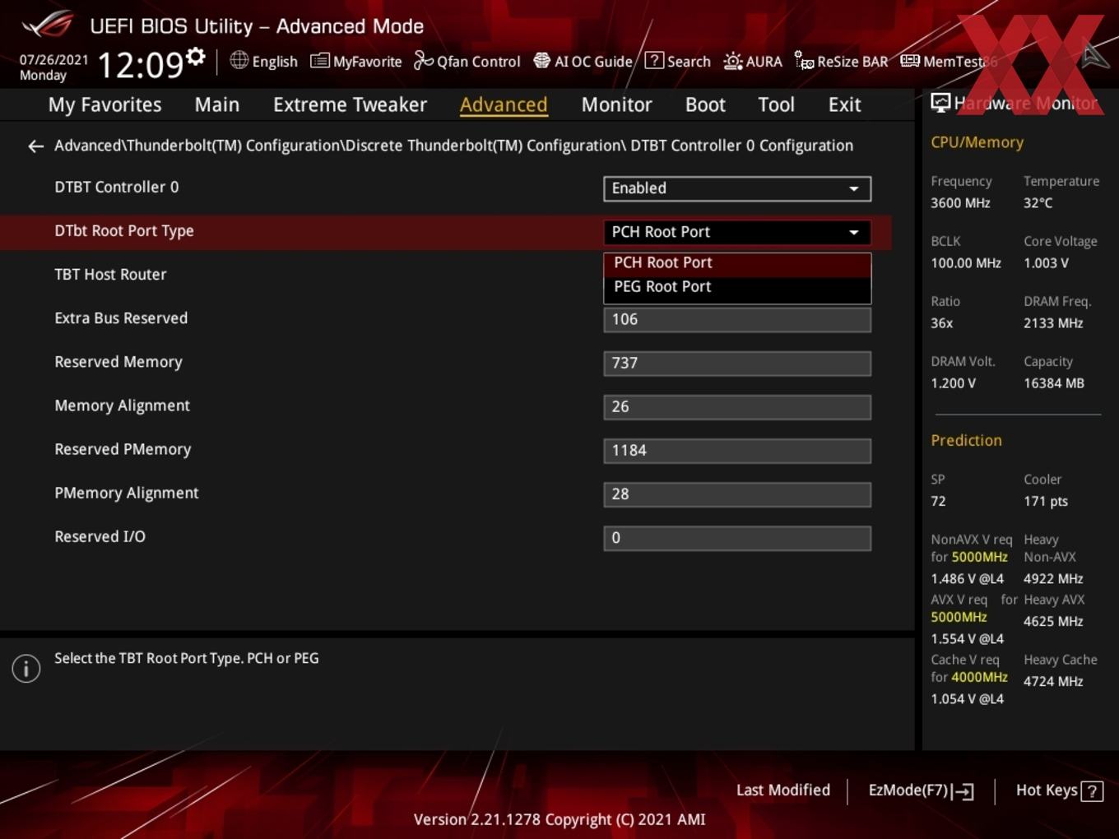Screen dimensions: 1119x839
Task: Open the Hot Keys help
Action: tap(1059, 790)
